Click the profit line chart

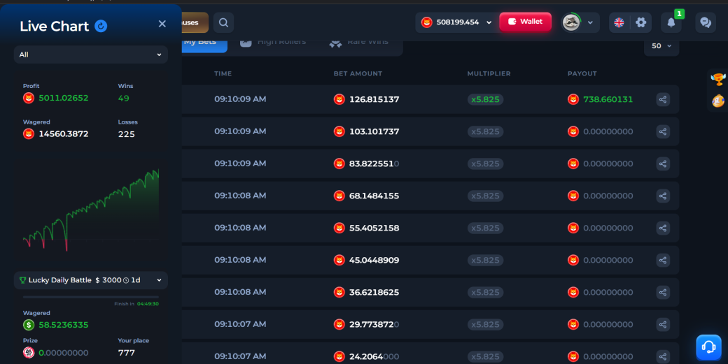point(91,210)
